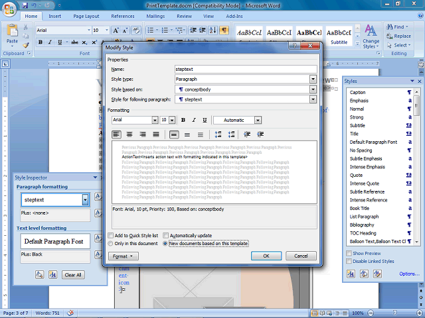The image size is (425, 318).
Task: Open Options link in Styles pane
Action: (x=409, y=274)
